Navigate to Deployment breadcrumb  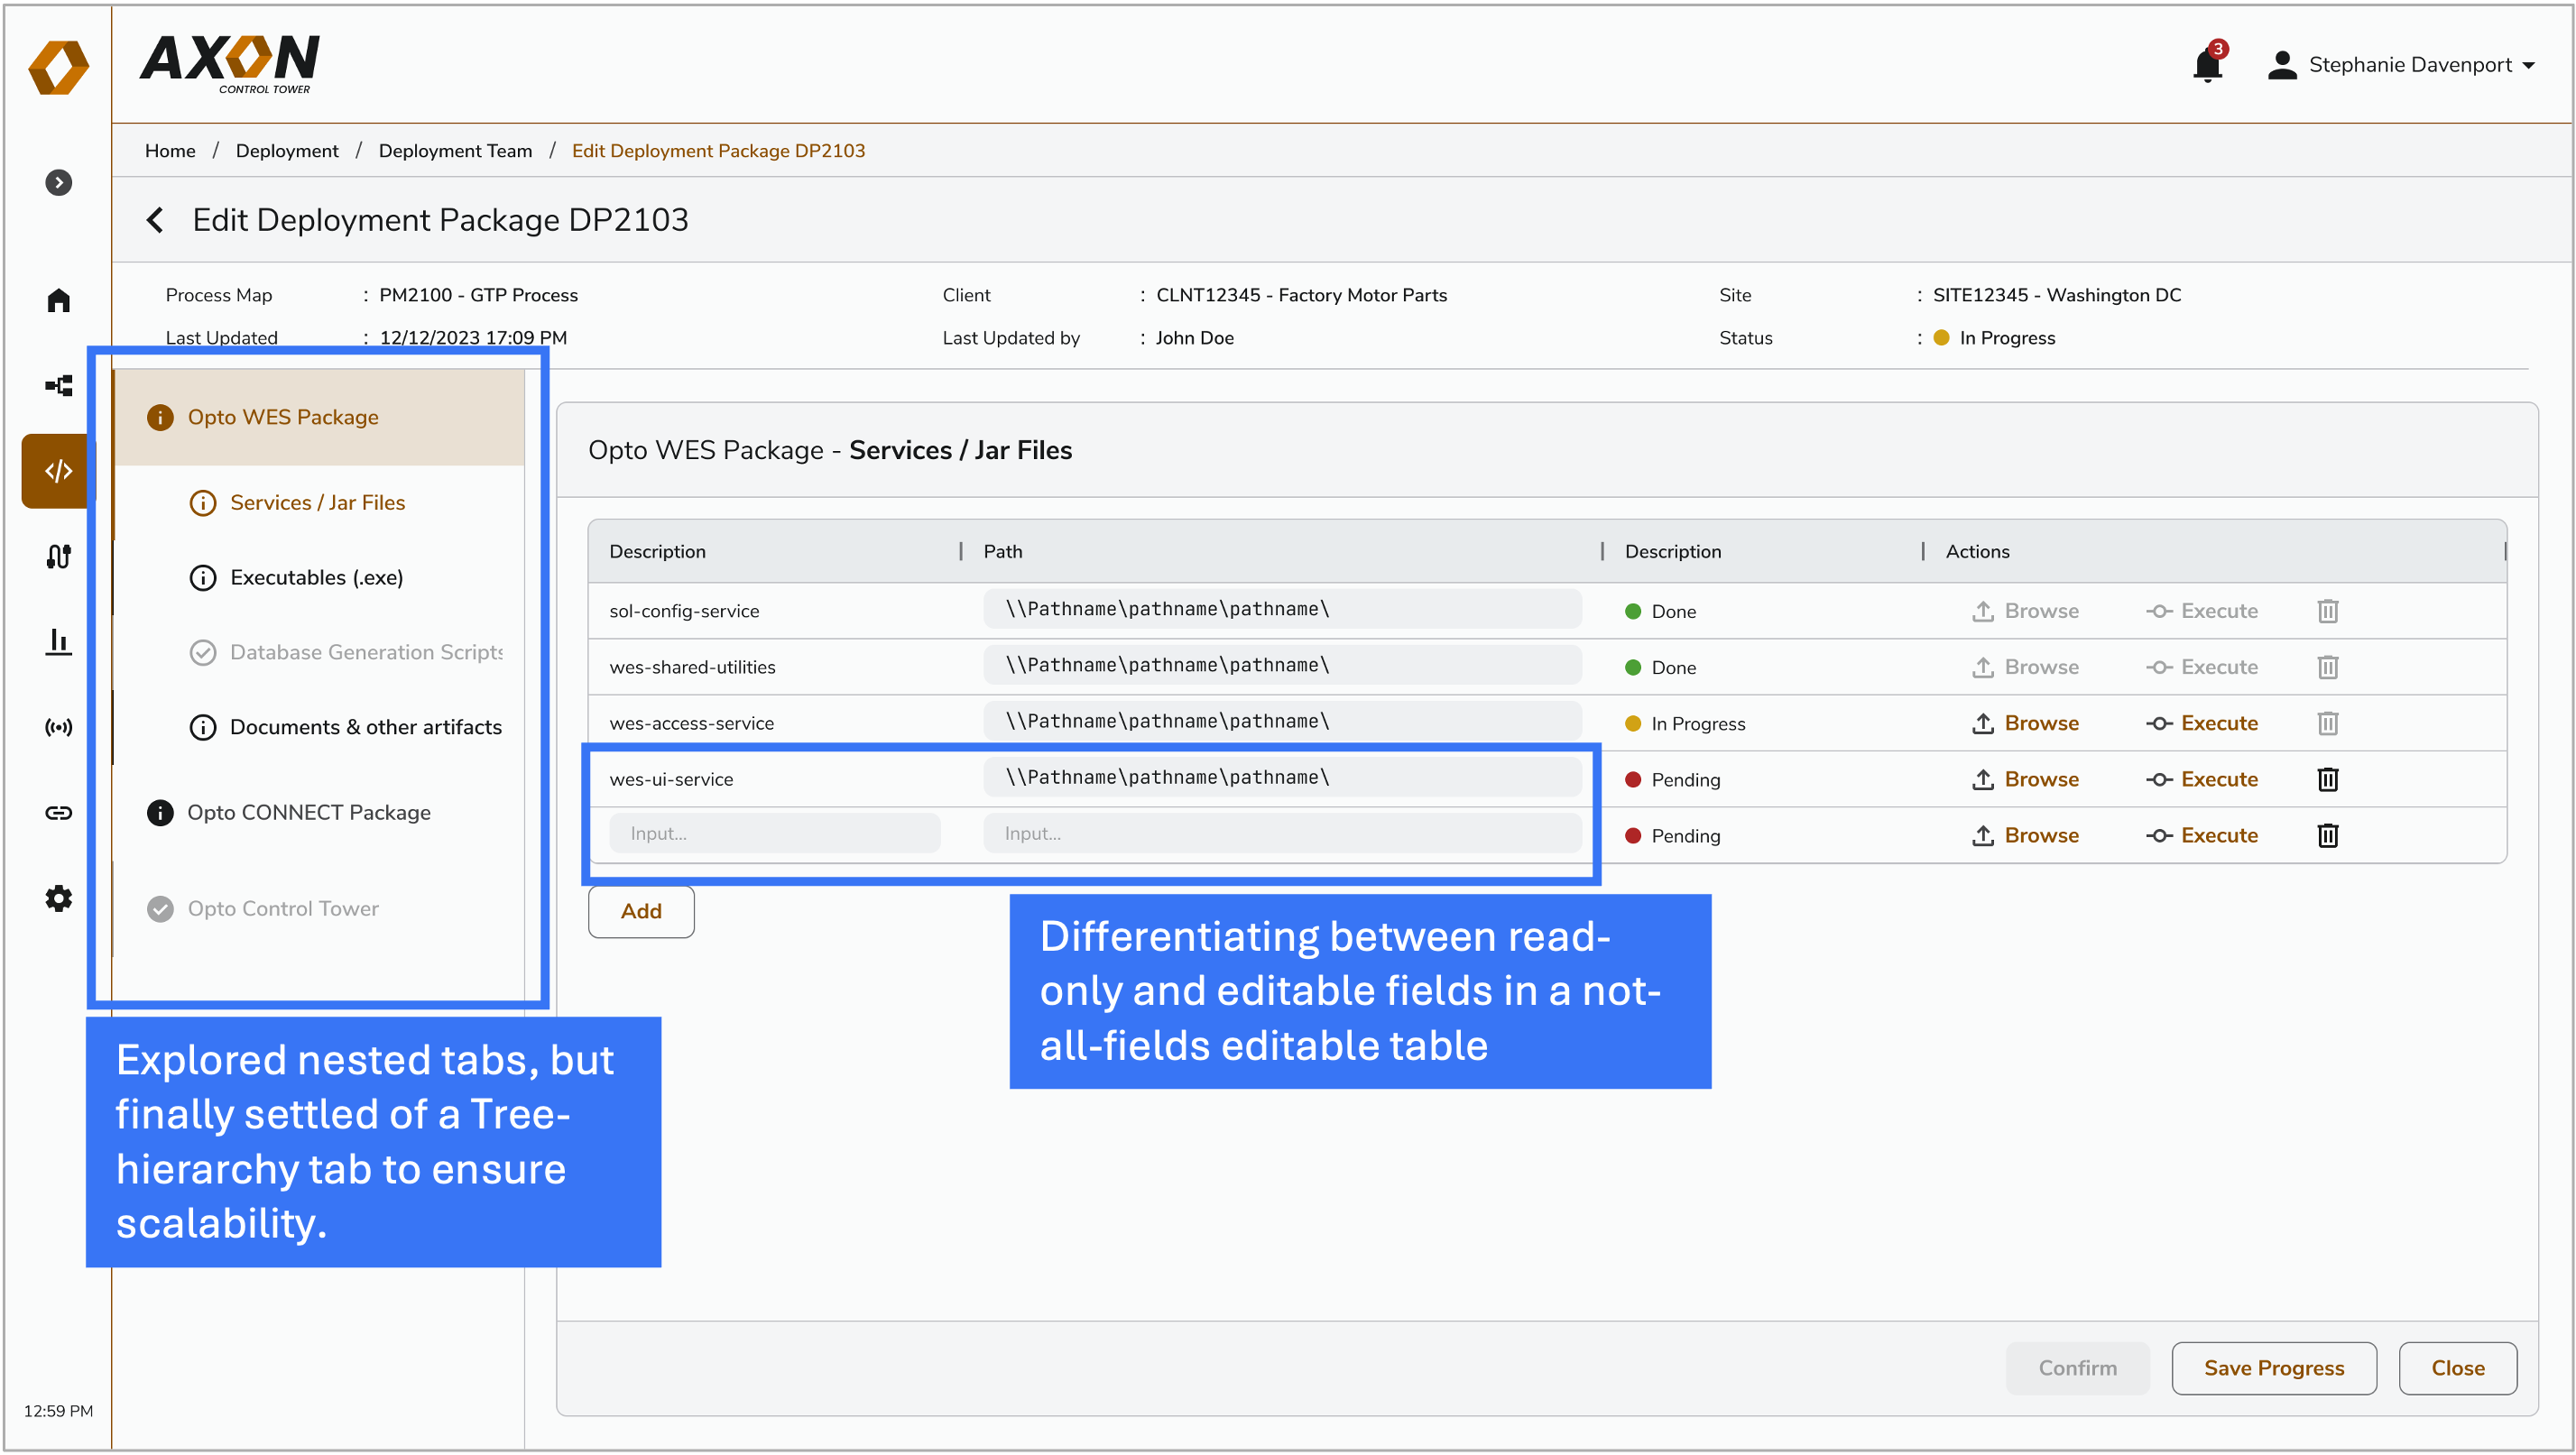tap(287, 151)
